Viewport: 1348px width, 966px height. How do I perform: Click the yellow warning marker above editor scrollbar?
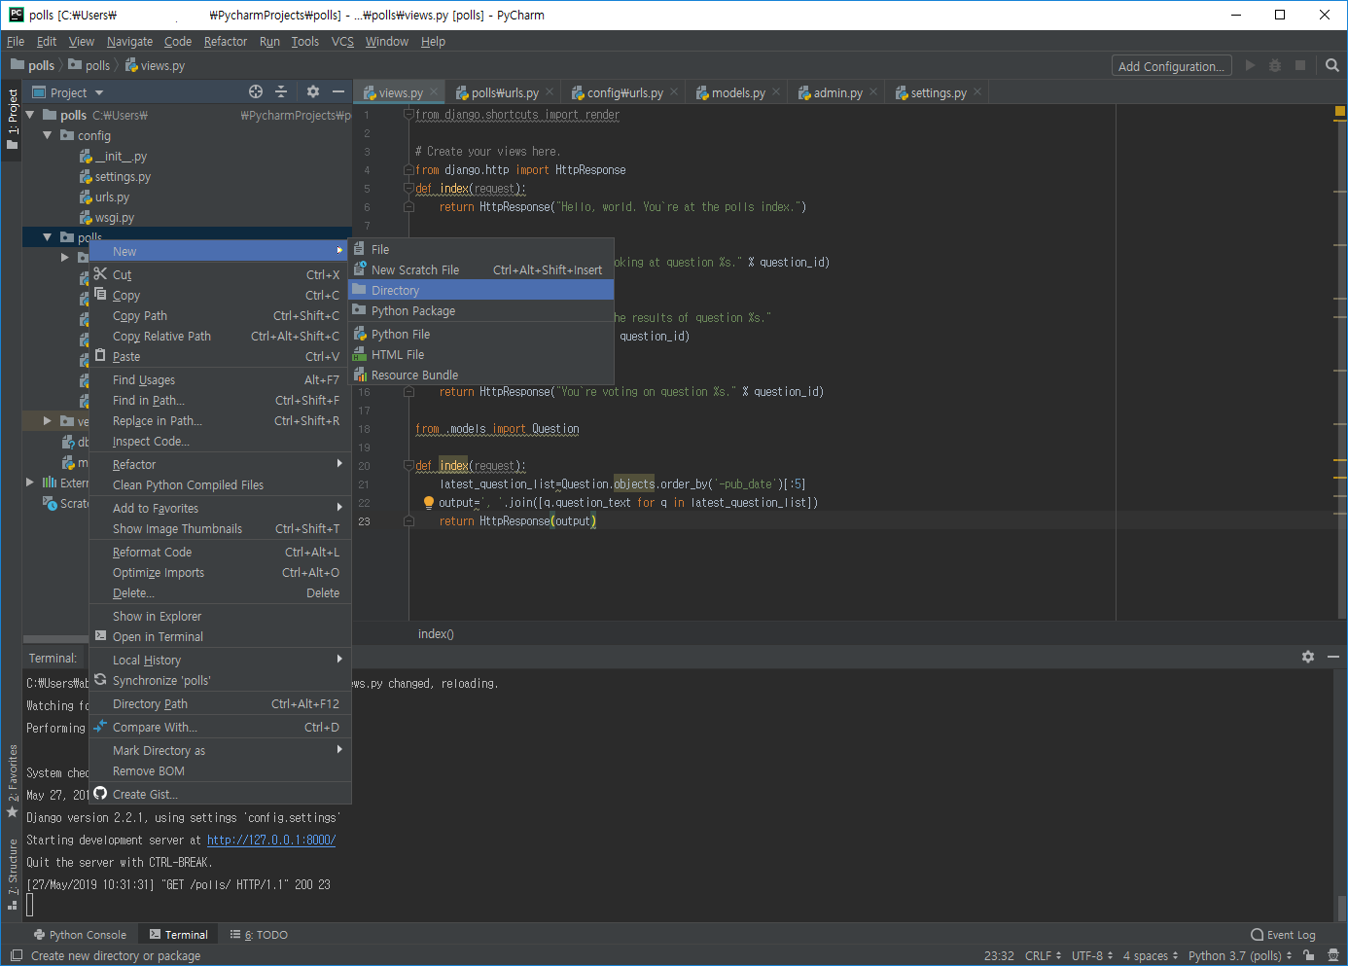[1339, 113]
